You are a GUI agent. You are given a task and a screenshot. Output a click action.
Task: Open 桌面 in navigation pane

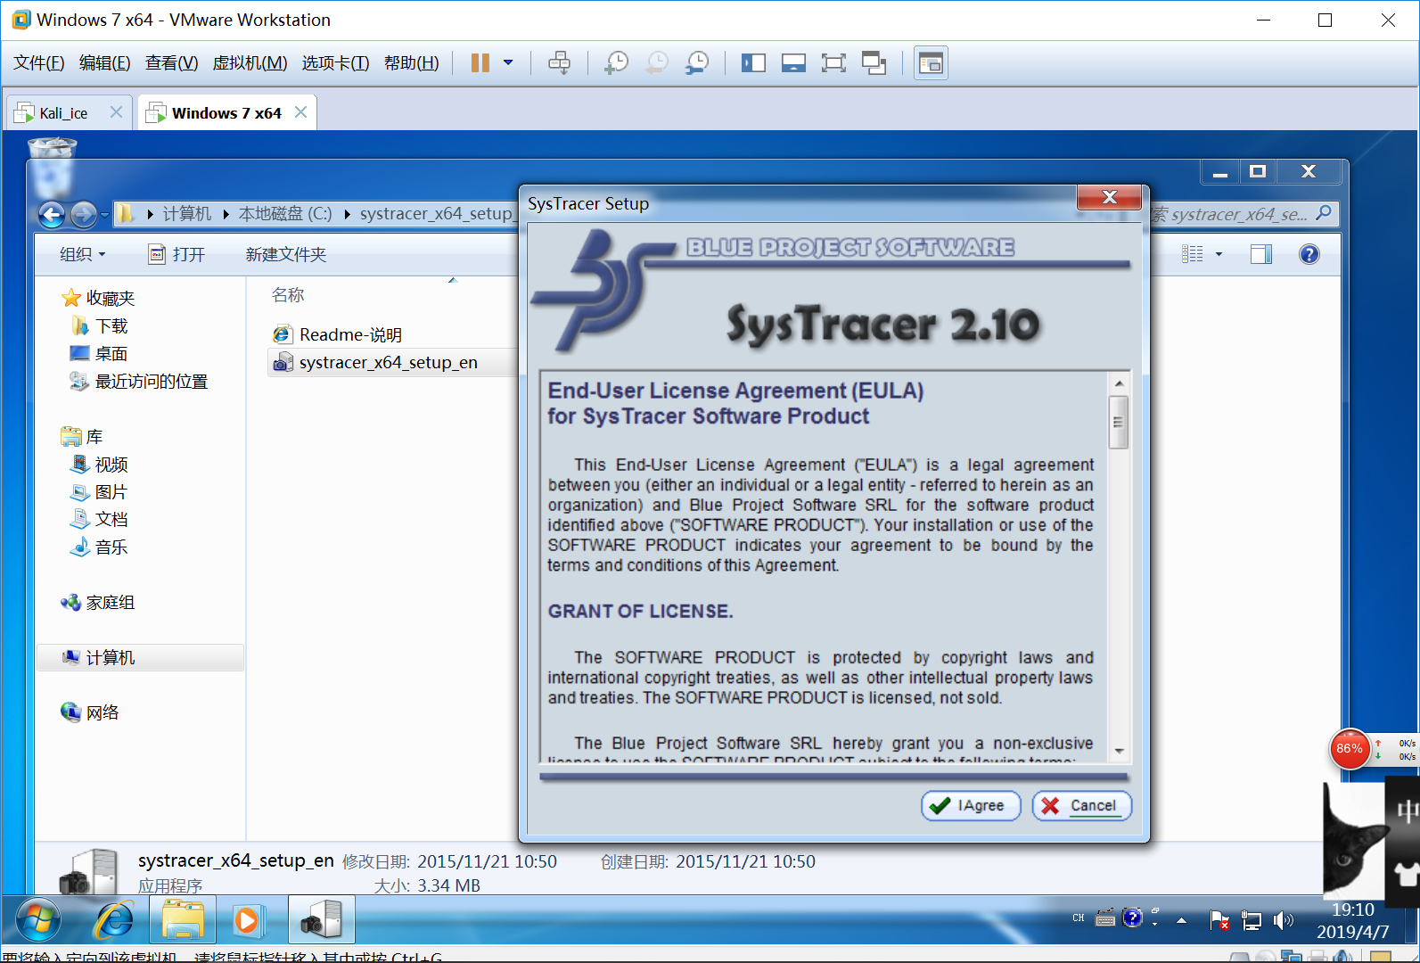coord(99,353)
